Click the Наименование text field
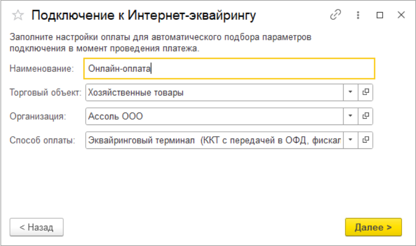Image resolution: width=416 pixels, height=246 pixels. 229,69
